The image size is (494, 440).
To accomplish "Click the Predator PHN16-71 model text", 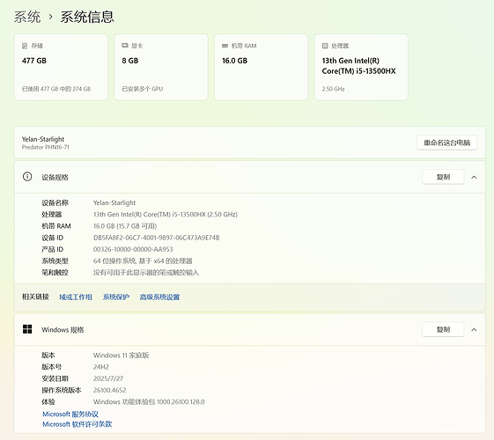I will [x=46, y=147].
